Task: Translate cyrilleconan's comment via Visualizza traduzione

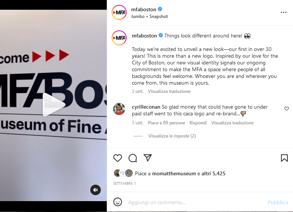Action: pos(232,123)
